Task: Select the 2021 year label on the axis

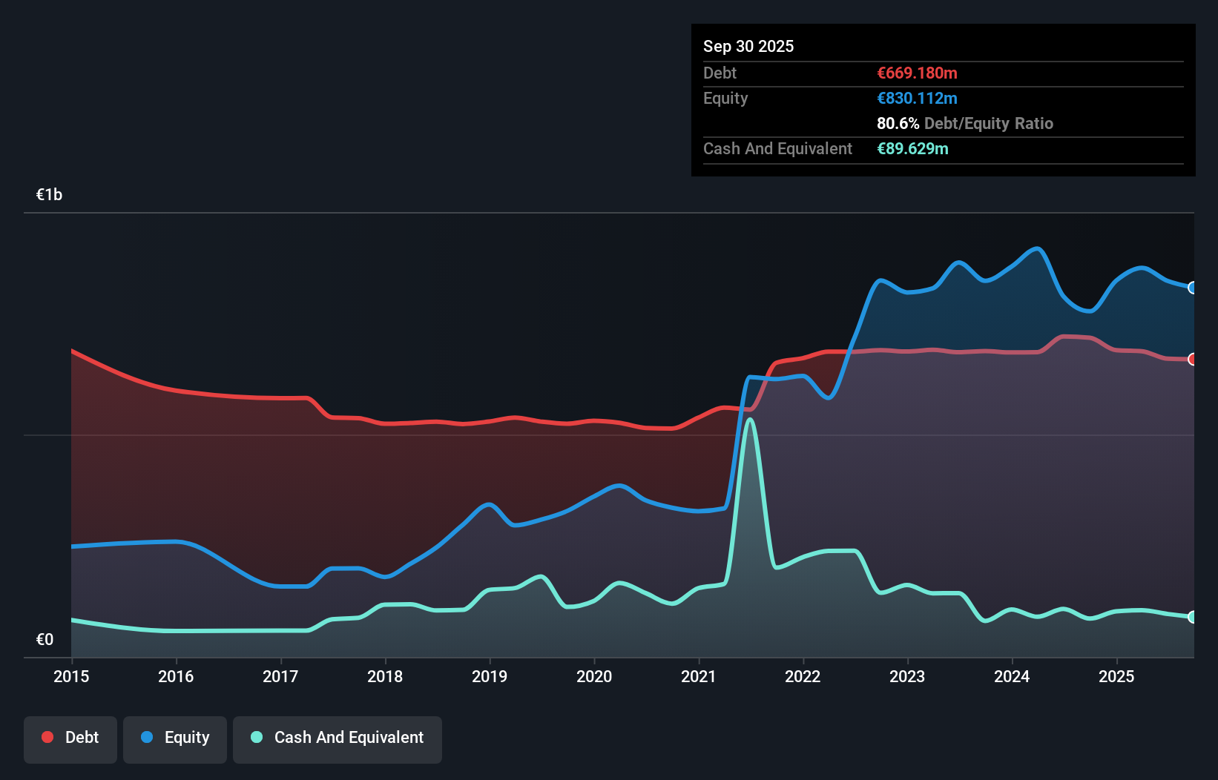Action: point(699,677)
